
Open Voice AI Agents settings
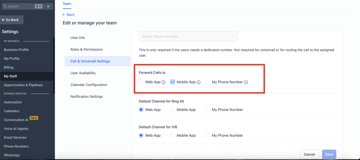(16, 129)
